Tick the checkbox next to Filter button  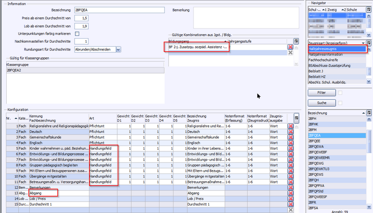[341, 93]
